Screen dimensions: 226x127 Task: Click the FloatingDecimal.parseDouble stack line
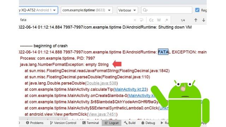[x=87, y=77]
